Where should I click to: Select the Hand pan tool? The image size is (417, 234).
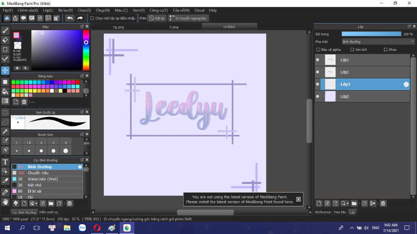click(5, 202)
